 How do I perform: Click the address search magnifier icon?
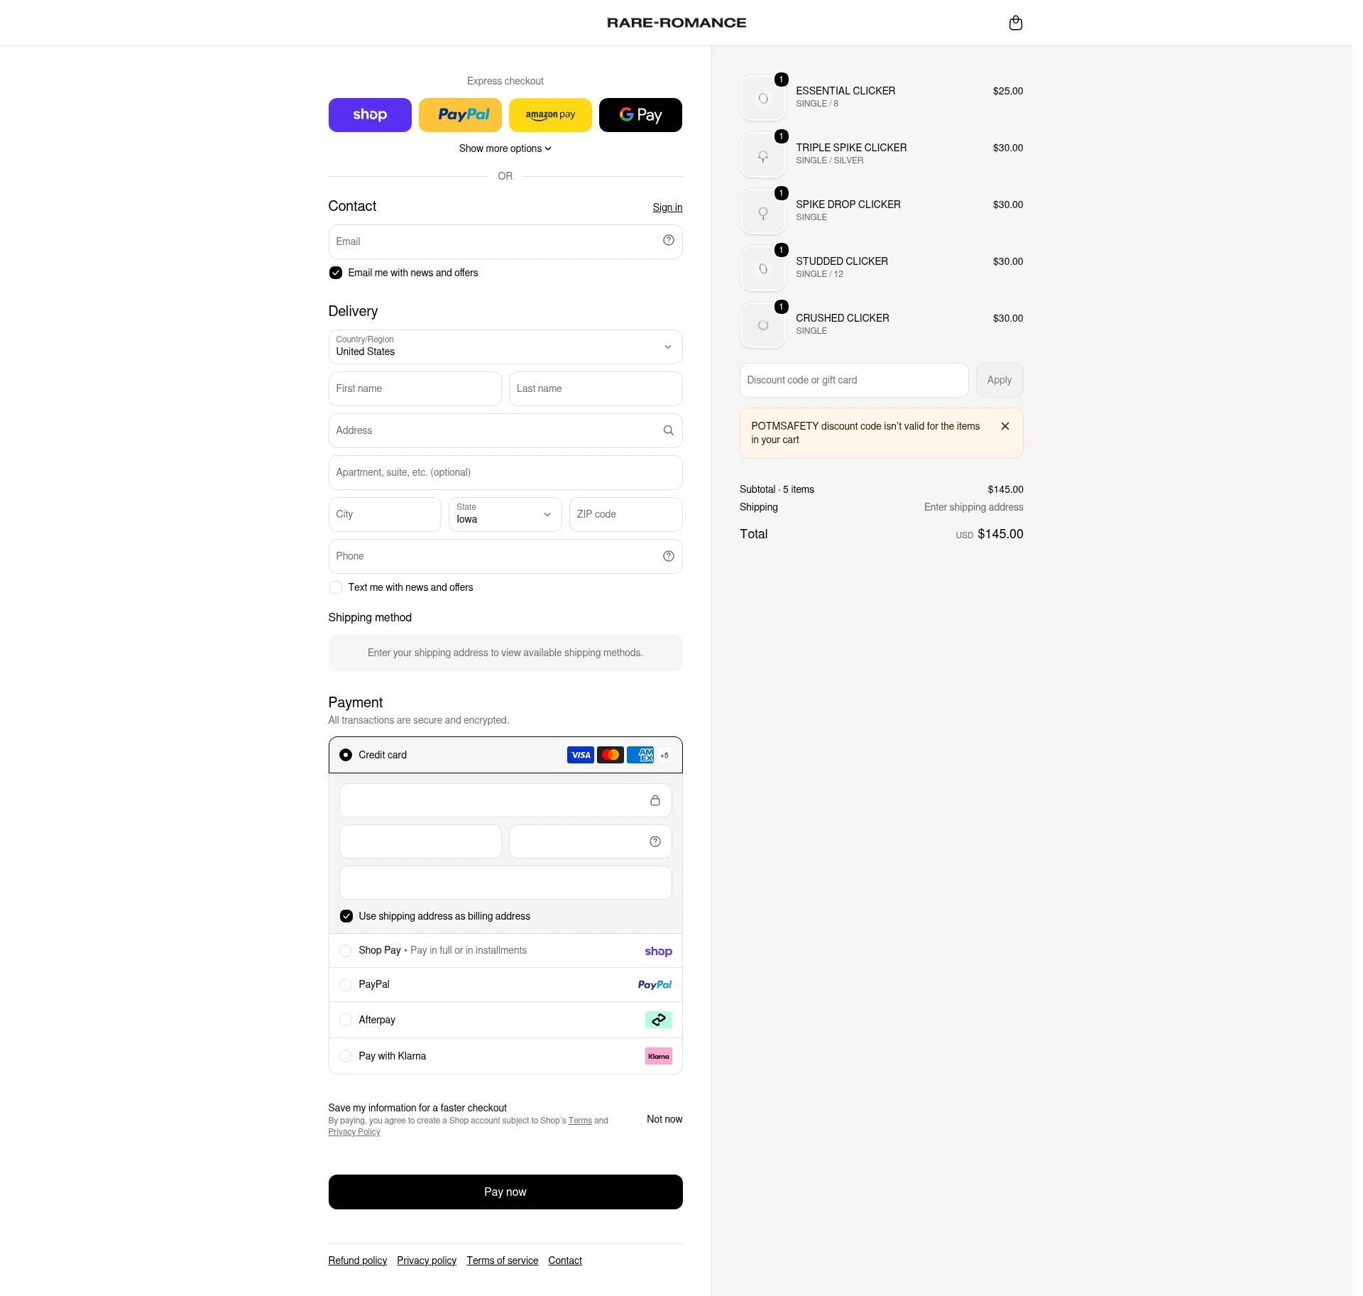tap(668, 430)
